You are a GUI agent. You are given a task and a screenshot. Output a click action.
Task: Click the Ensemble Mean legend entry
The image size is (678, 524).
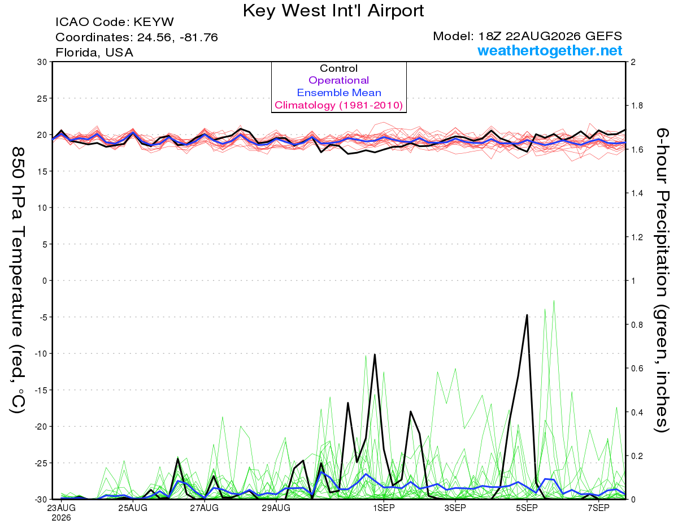point(338,93)
